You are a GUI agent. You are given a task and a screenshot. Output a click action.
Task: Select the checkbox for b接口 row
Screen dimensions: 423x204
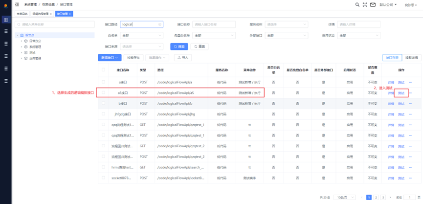(x=103, y=103)
